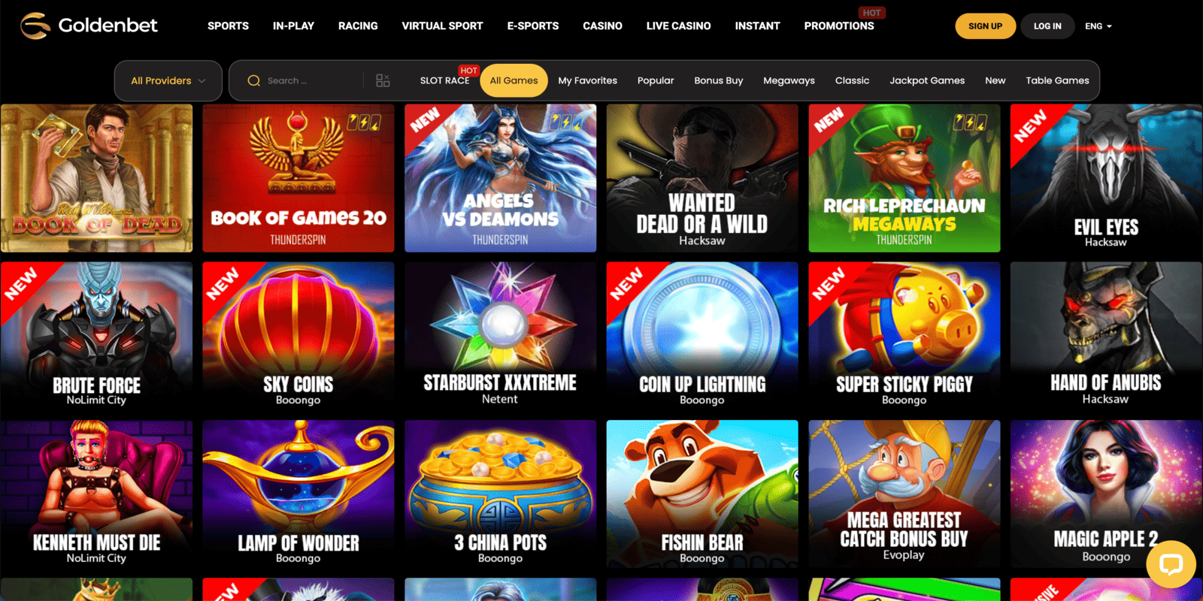This screenshot has height=601, width=1203.
Task: Go to the Live Casino menu
Action: [x=678, y=26]
